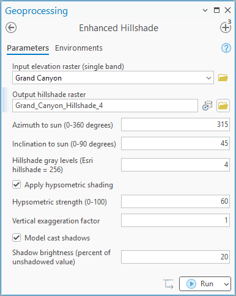Click the Hypsometric strength label
Viewport: 236px width, 296px height.
(59, 202)
